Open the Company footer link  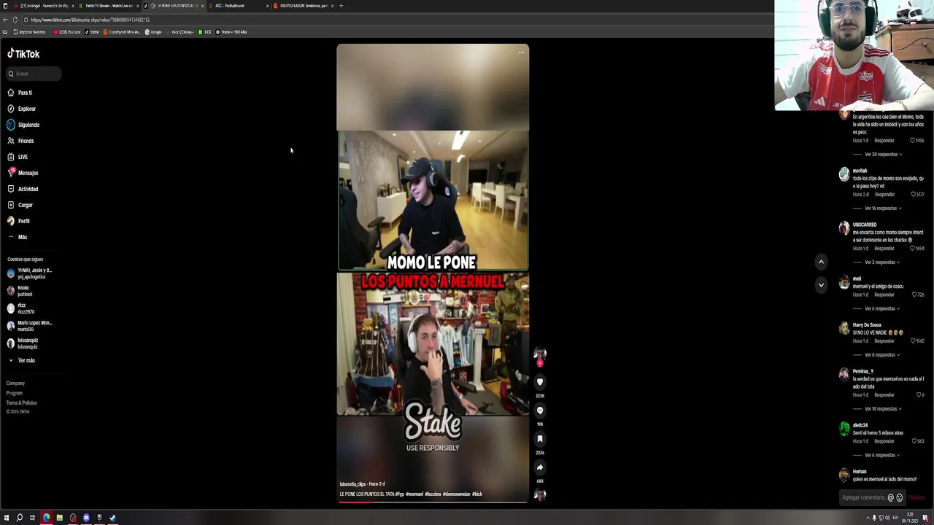click(15, 383)
